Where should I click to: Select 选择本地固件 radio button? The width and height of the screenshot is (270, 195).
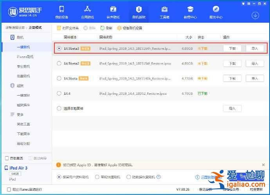[x=59, y=108]
